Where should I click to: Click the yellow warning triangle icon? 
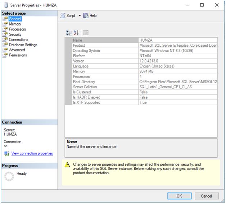pos(67,165)
